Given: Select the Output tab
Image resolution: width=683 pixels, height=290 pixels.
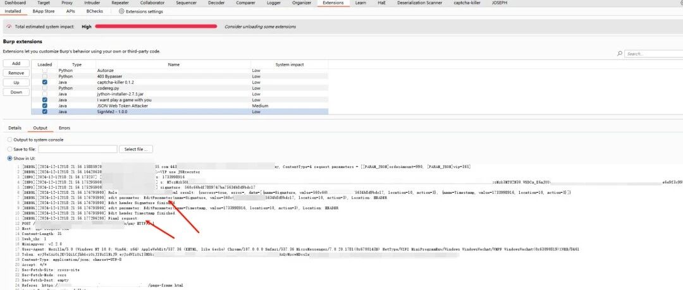Looking at the screenshot, I should click(40, 128).
